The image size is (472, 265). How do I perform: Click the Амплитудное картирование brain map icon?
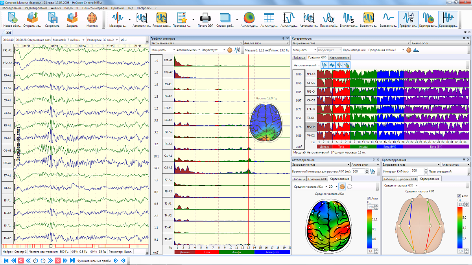pos(249,18)
